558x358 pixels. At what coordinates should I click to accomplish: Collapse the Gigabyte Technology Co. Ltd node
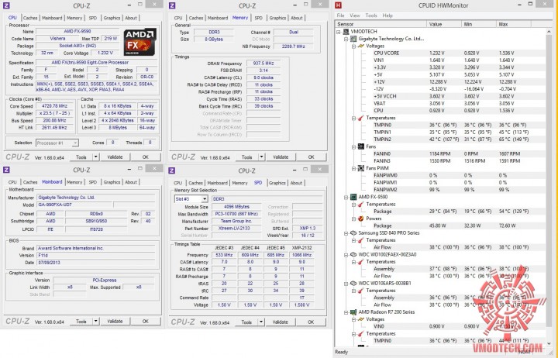tap(346, 39)
